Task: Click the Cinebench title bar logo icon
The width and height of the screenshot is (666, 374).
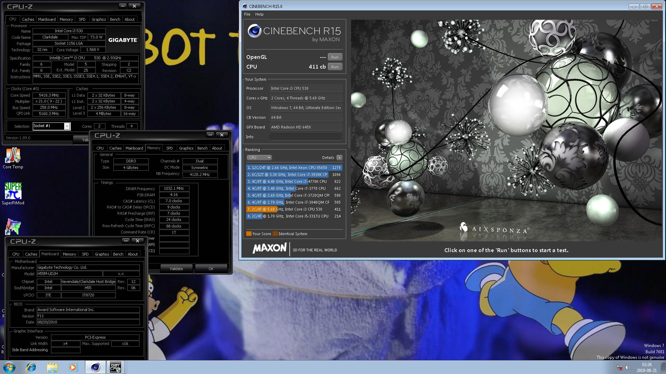Action: [245, 6]
